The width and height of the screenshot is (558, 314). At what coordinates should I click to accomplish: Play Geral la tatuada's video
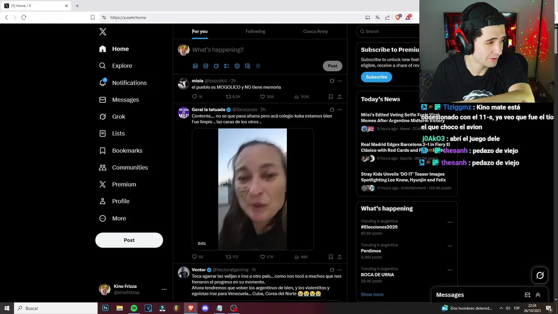point(252,189)
